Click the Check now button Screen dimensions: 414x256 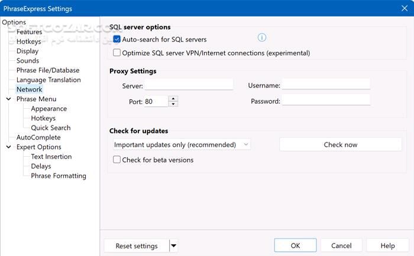340,144
